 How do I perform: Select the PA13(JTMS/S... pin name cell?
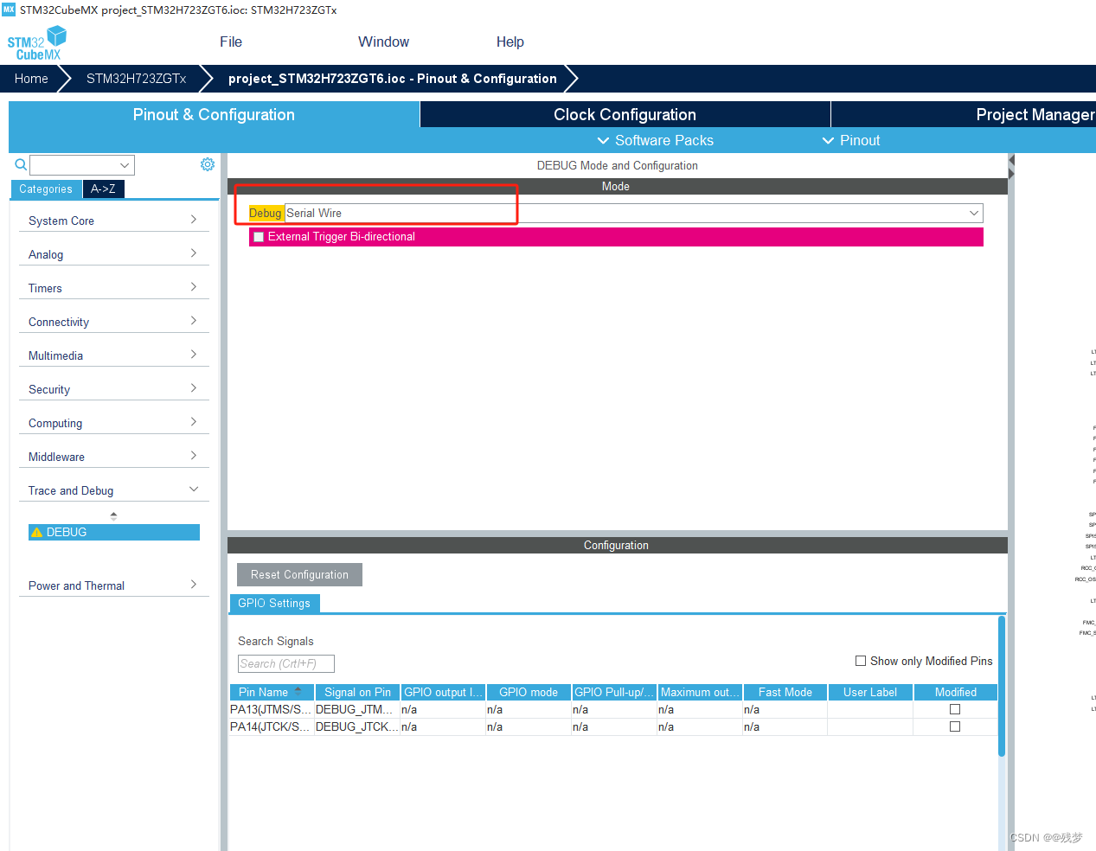[x=272, y=709]
